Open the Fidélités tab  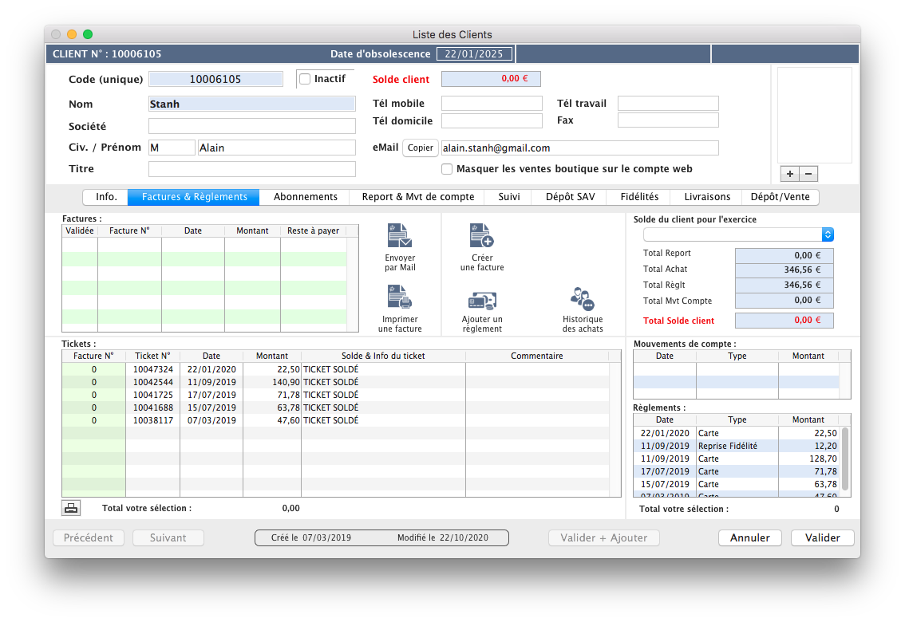click(640, 197)
